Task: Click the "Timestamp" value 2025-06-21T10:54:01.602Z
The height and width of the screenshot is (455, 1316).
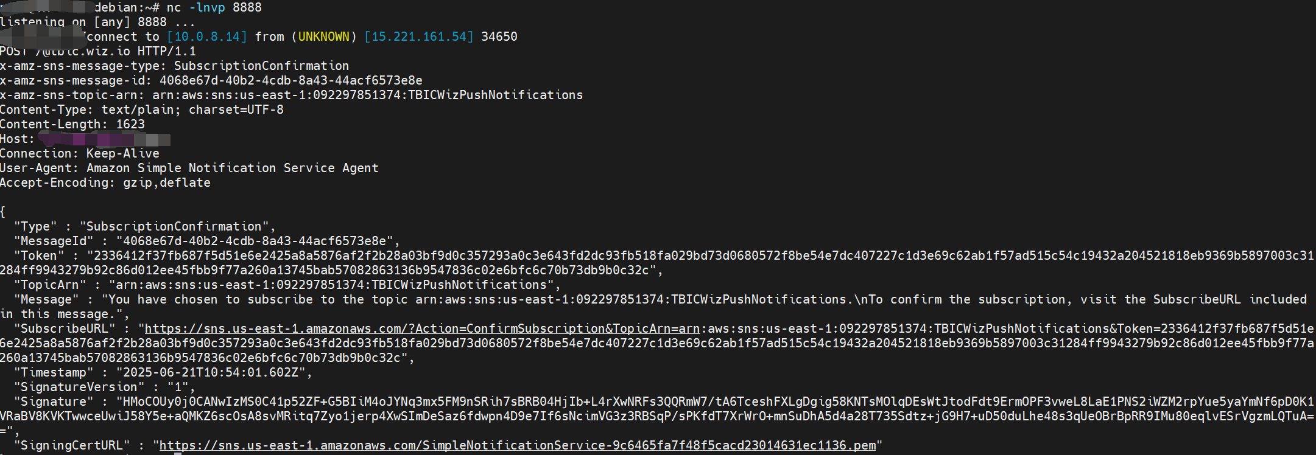Action: pos(210,373)
